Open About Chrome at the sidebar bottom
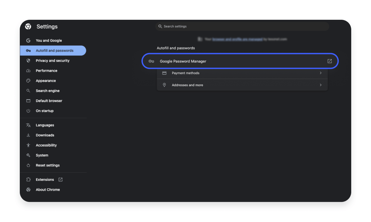The height and width of the screenshot is (222, 371). tap(47, 189)
